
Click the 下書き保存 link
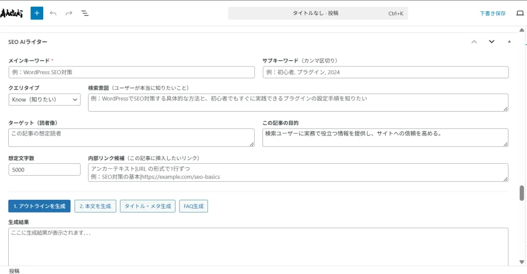pyautogui.click(x=493, y=13)
